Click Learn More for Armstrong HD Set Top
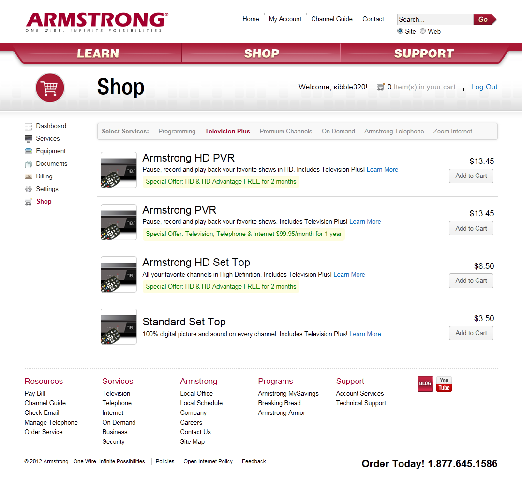522x485 pixels. click(349, 275)
